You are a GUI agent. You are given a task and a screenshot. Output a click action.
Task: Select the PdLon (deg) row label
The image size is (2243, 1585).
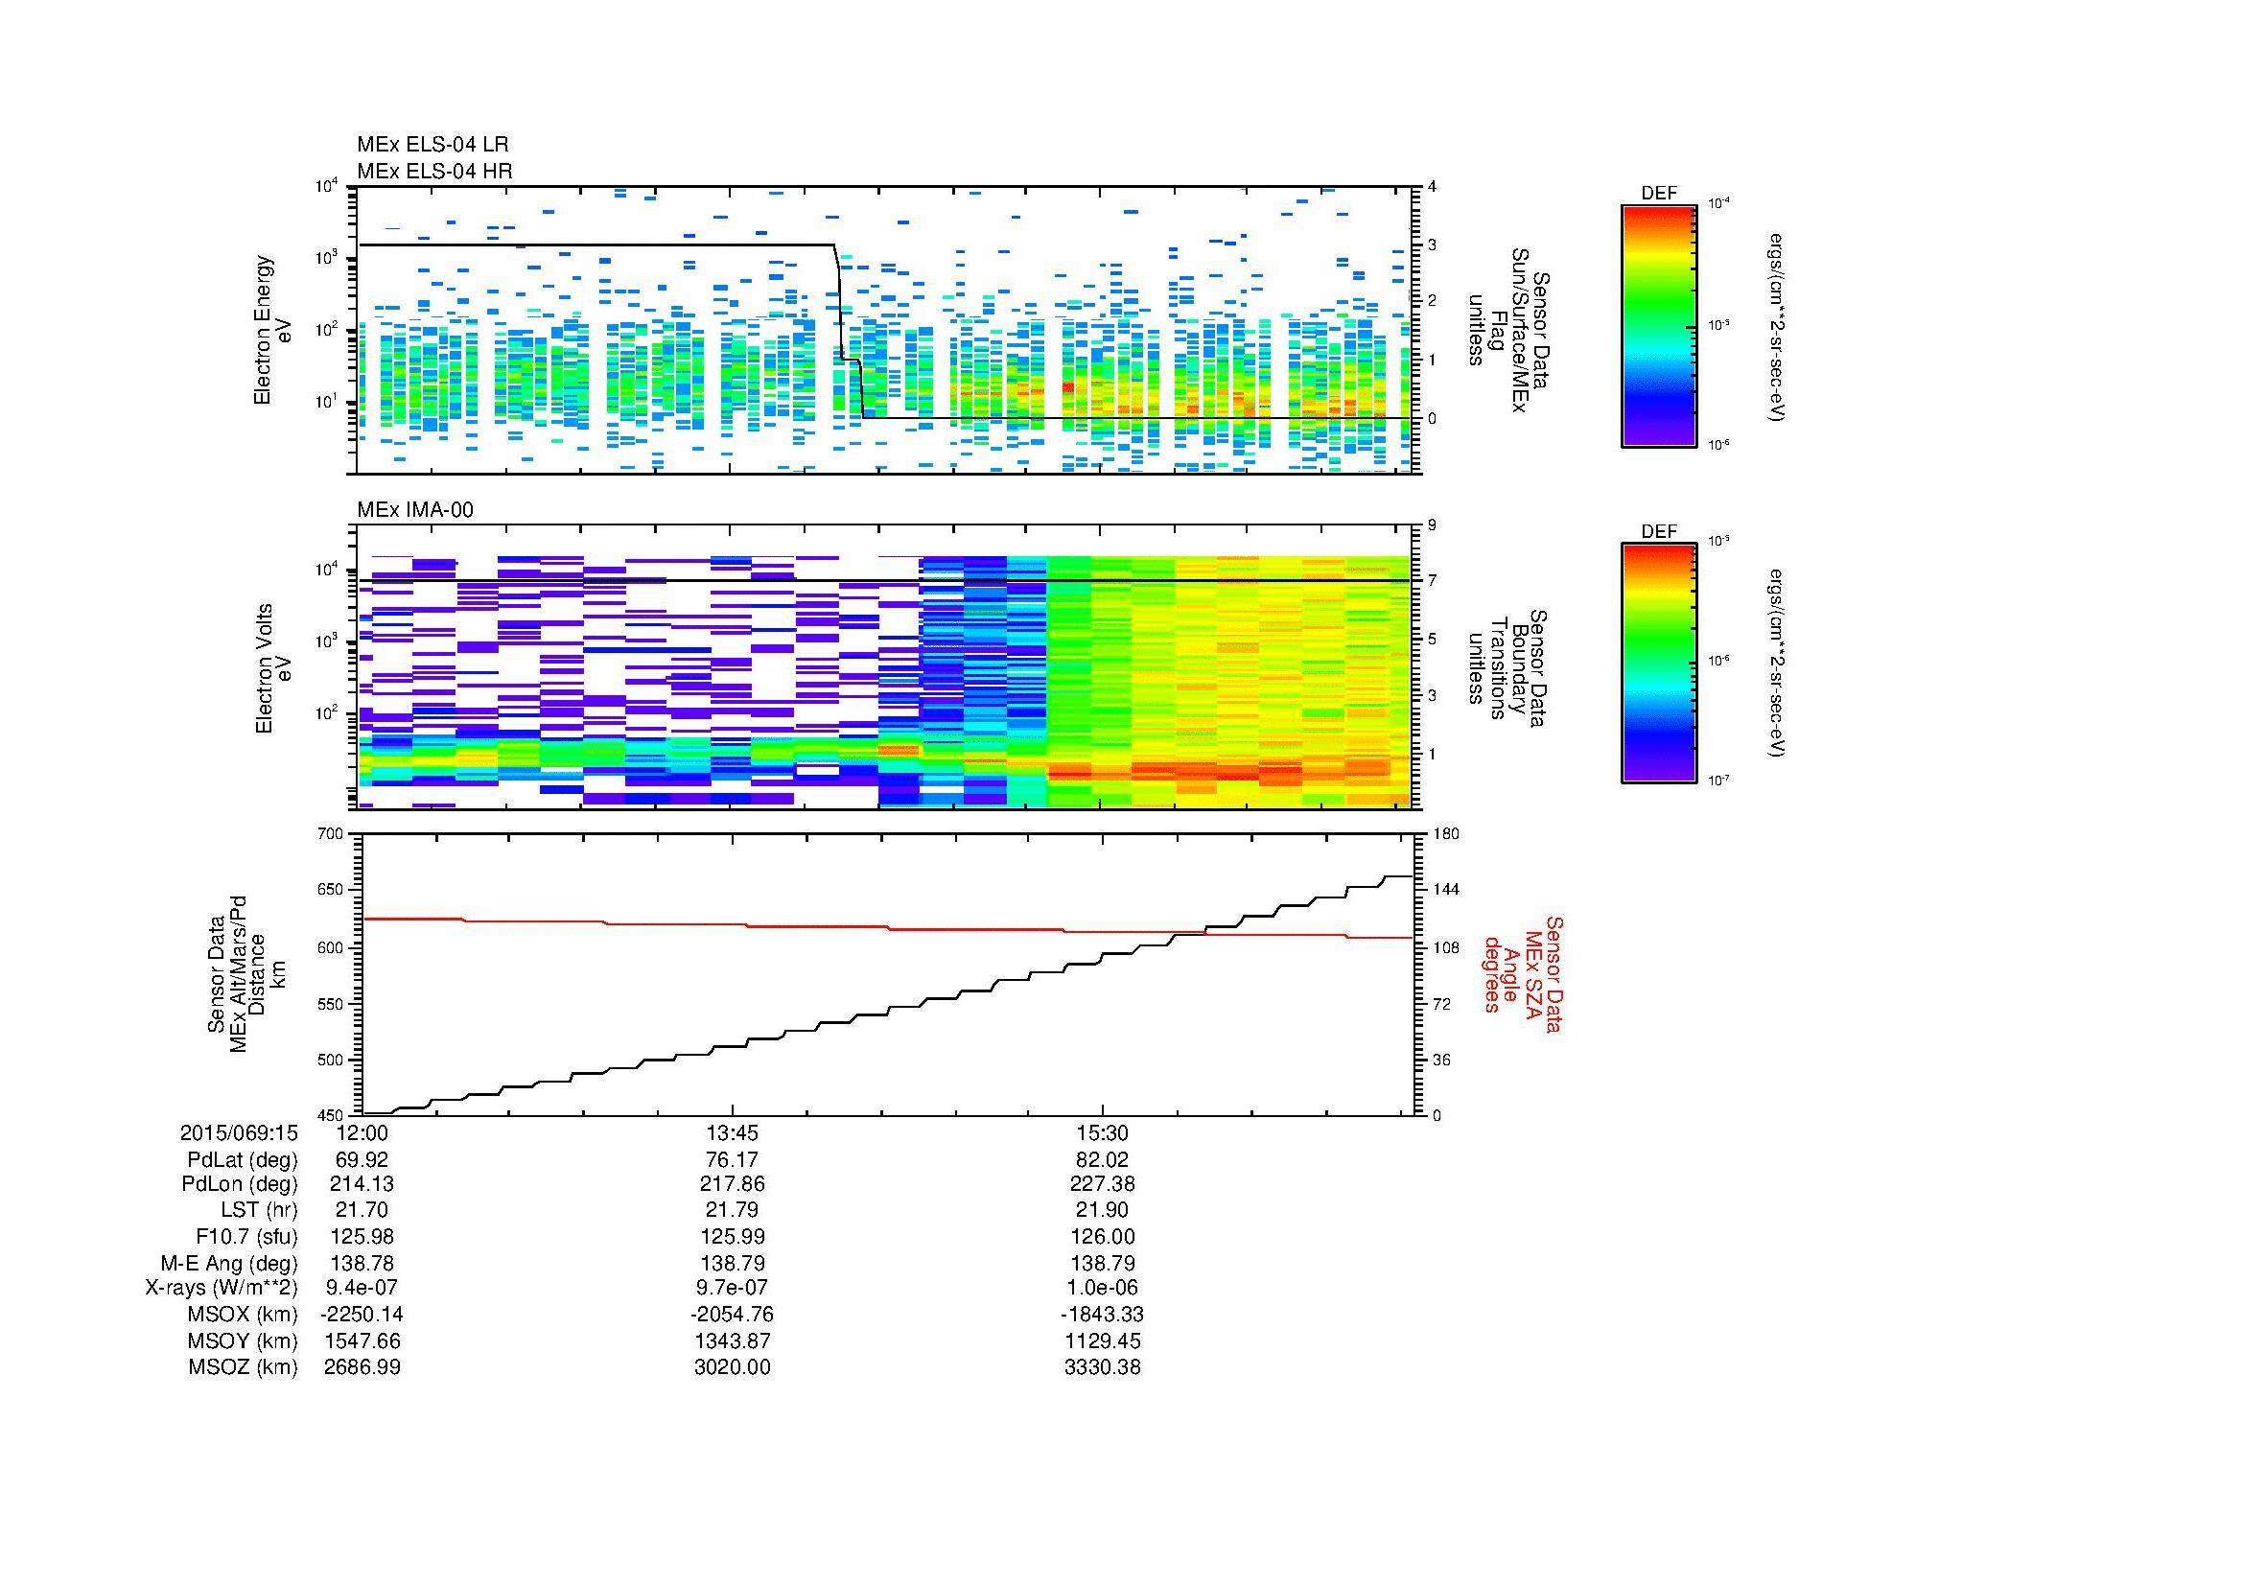240,1184
